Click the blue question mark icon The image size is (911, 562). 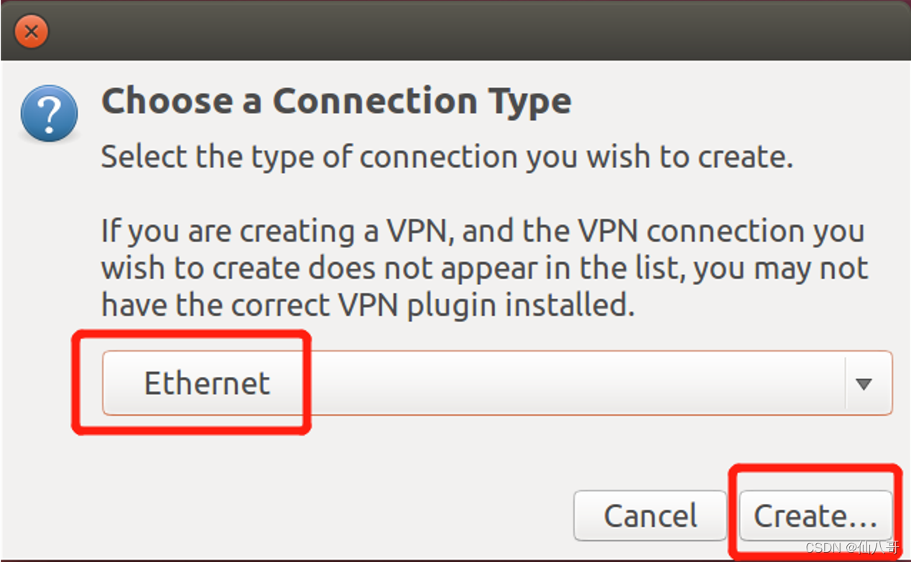[x=49, y=113]
